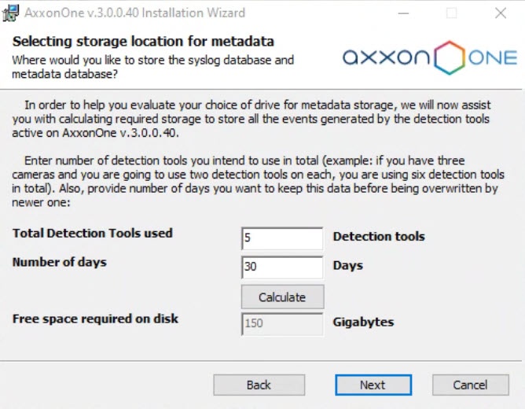Click the "Days" unit label
The image size is (525, 409).
(x=347, y=265)
